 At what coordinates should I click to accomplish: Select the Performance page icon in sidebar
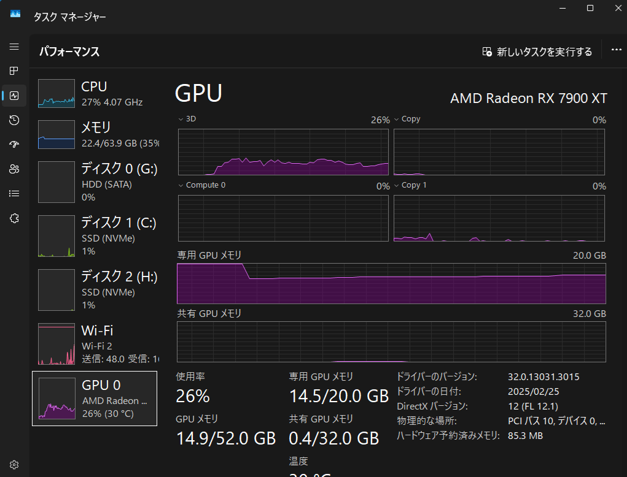pyautogui.click(x=14, y=96)
